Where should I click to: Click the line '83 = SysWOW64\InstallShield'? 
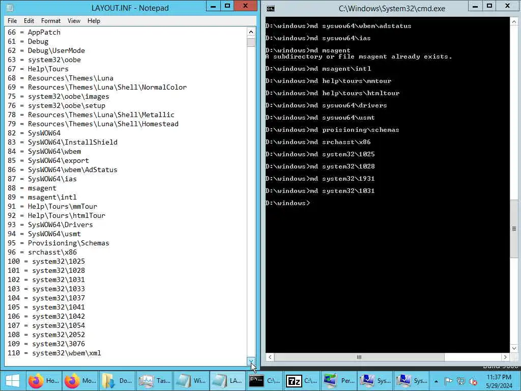63,143
